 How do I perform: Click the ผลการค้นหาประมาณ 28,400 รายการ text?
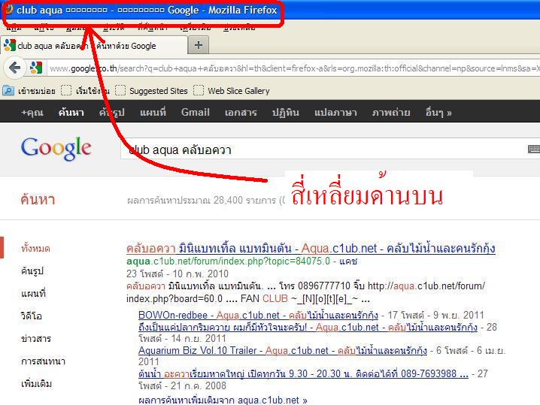click(205, 200)
